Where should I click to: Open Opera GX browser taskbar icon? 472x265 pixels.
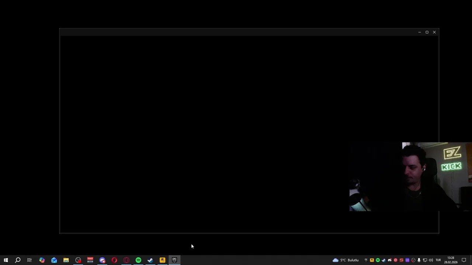pos(126,260)
